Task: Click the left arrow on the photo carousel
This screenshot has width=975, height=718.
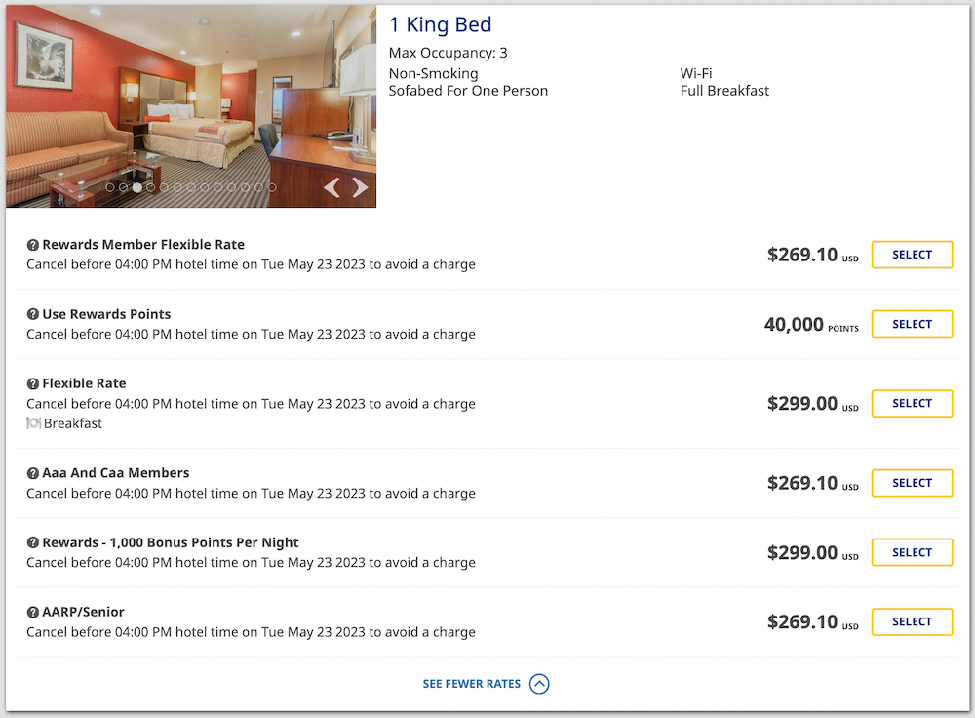Action: (x=332, y=187)
